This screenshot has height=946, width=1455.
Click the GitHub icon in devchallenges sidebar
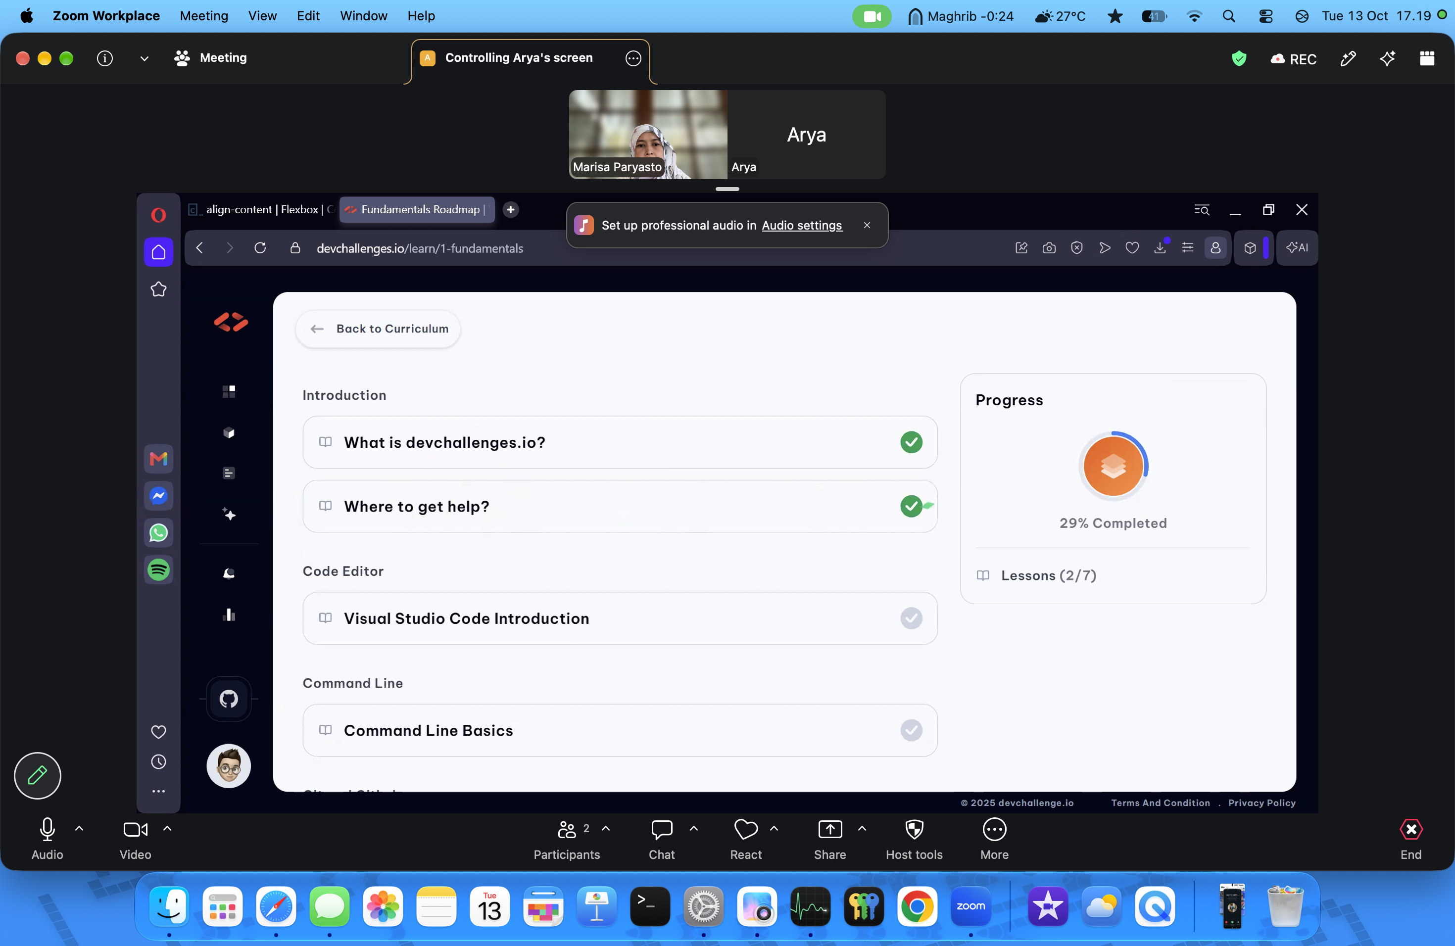pos(229,699)
